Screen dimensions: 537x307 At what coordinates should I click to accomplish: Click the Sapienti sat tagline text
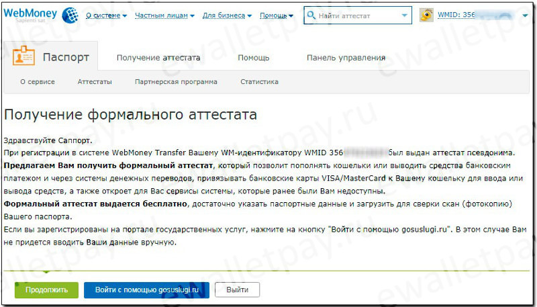coord(30,21)
